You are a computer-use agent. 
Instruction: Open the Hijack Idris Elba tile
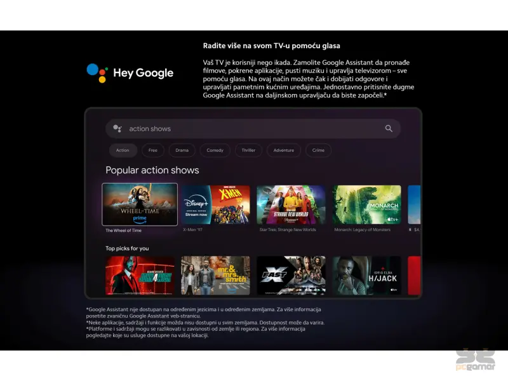(x=366, y=276)
